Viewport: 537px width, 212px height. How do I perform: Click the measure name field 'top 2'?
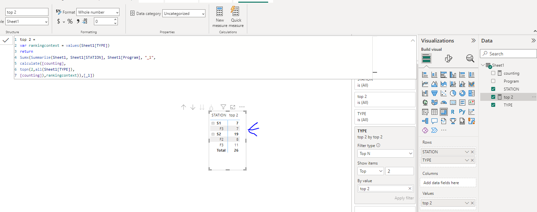(x=27, y=12)
